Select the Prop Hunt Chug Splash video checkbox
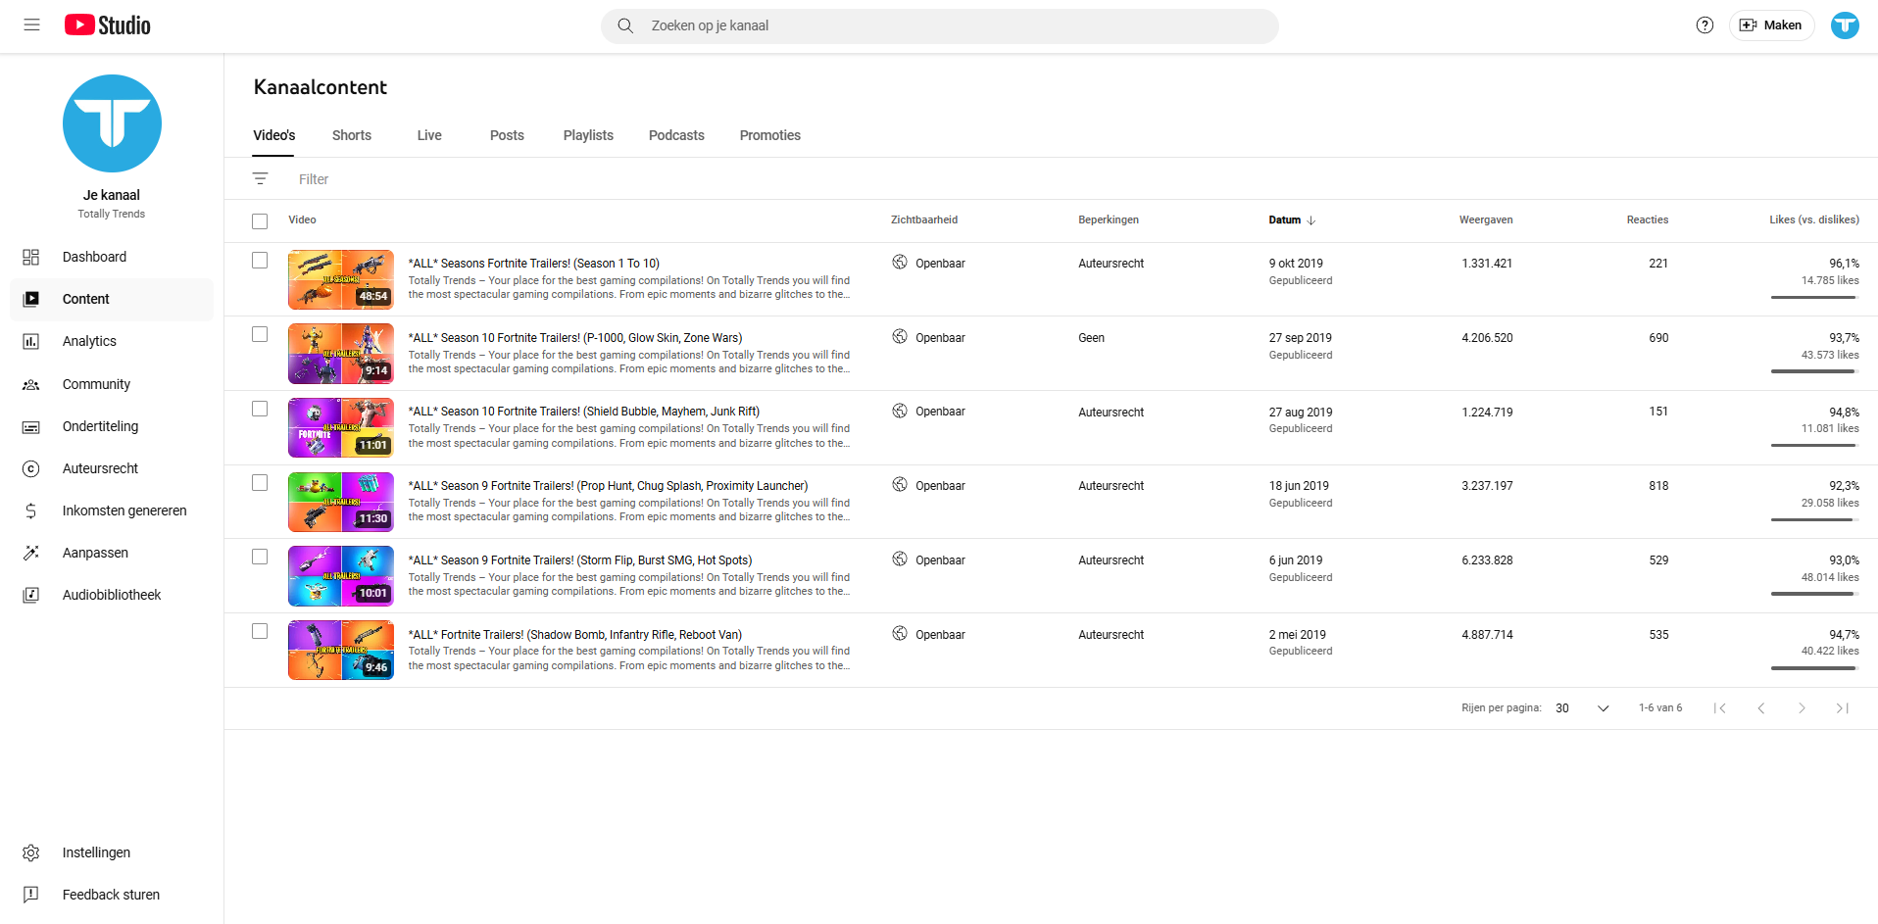Viewport: 1878px width, 924px height. 260,482
